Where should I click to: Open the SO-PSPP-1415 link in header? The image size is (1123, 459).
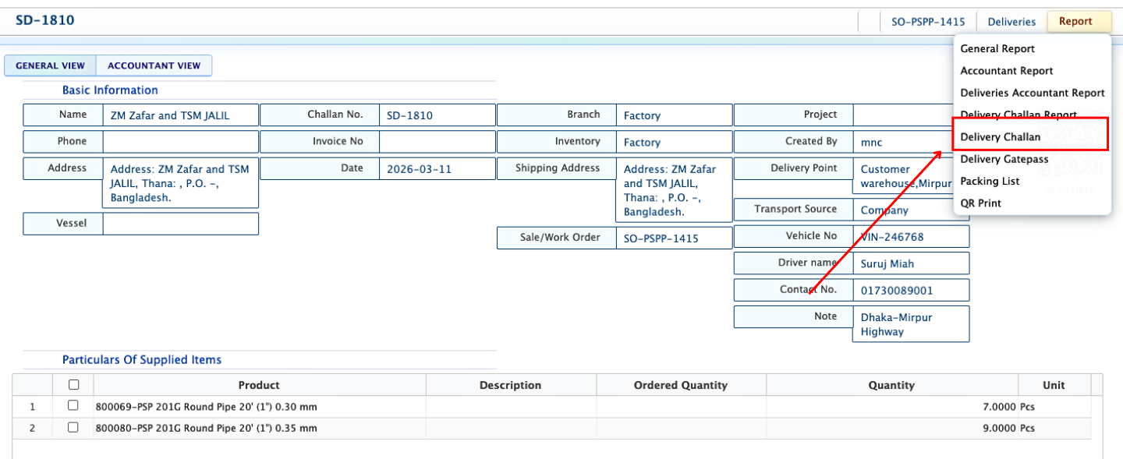click(x=928, y=22)
